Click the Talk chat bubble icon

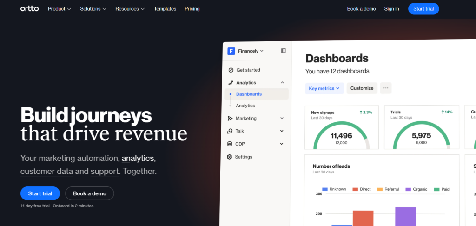(x=230, y=131)
